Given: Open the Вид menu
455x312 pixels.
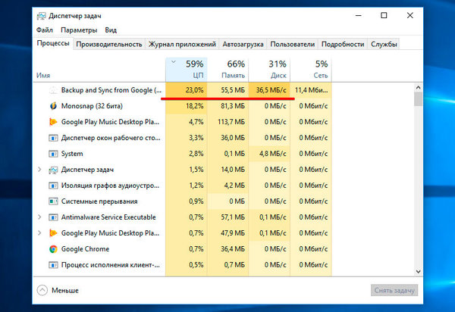Looking at the screenshot, I should pos(111,30).
